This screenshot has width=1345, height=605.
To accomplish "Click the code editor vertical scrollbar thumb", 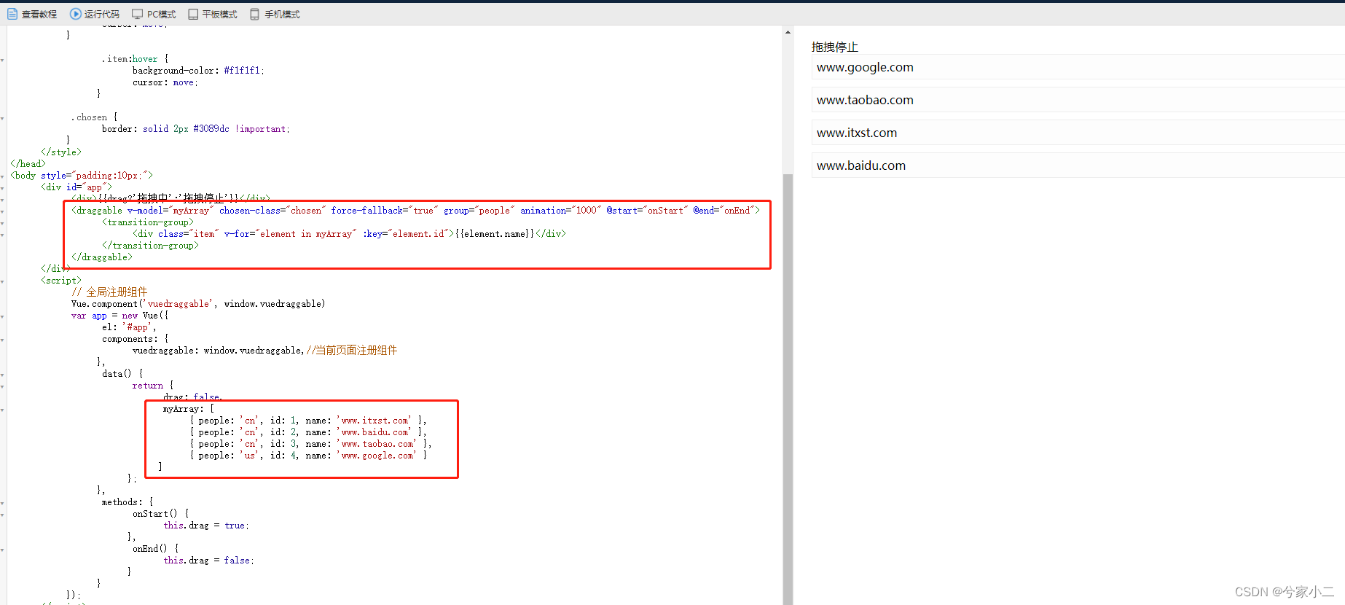I will (788, 389).
